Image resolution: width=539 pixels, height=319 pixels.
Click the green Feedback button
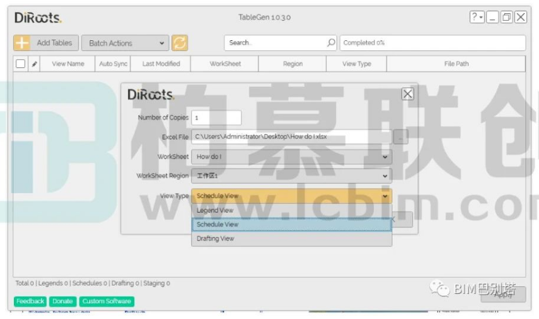[x=30, y=301]
